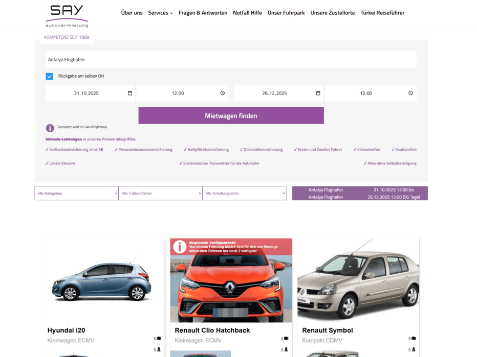Open the Unser Fuhrpark menu item

(x=286, y=13)
